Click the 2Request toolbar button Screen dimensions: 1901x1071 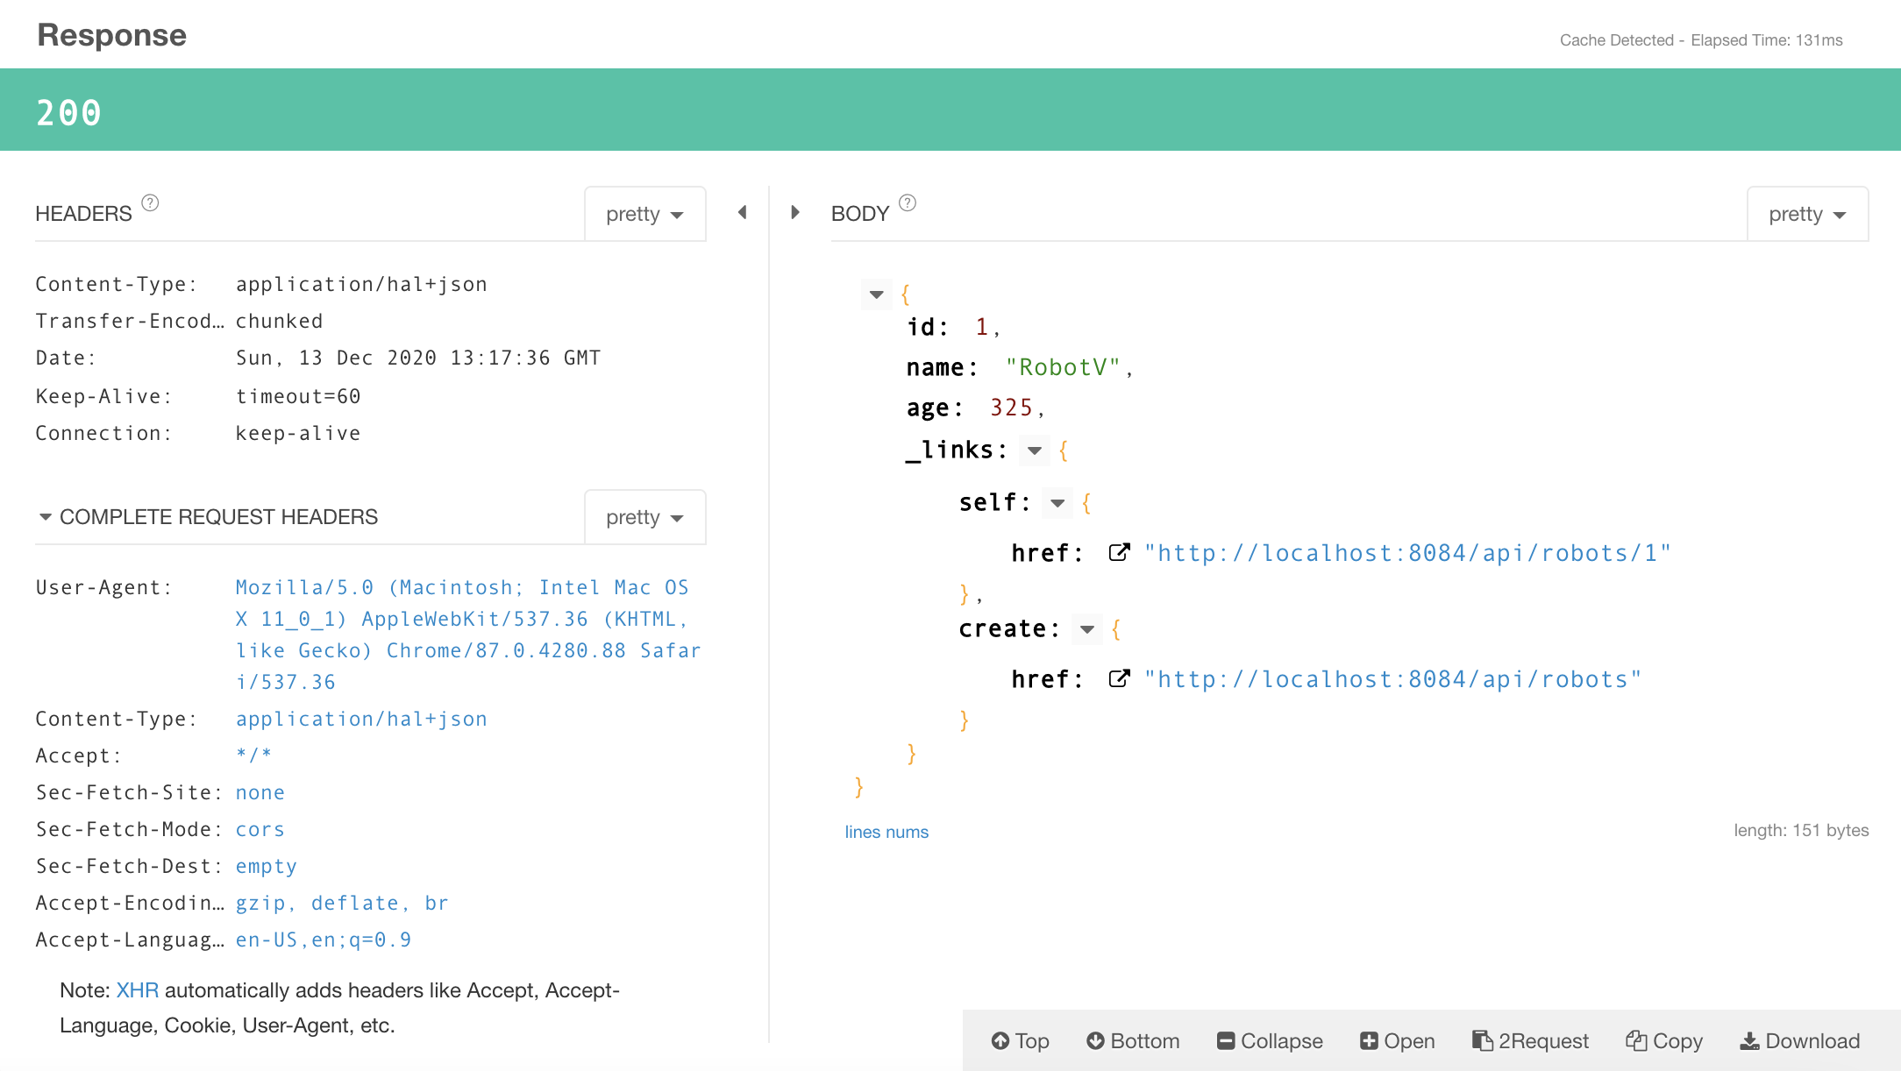pyautogui.click(x=1530, y=1040)
